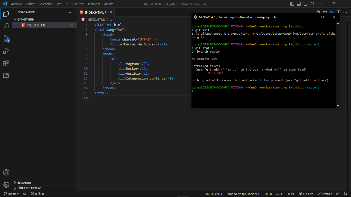
Task: Expand the ESQUEMA section
Action: [44, 183]
